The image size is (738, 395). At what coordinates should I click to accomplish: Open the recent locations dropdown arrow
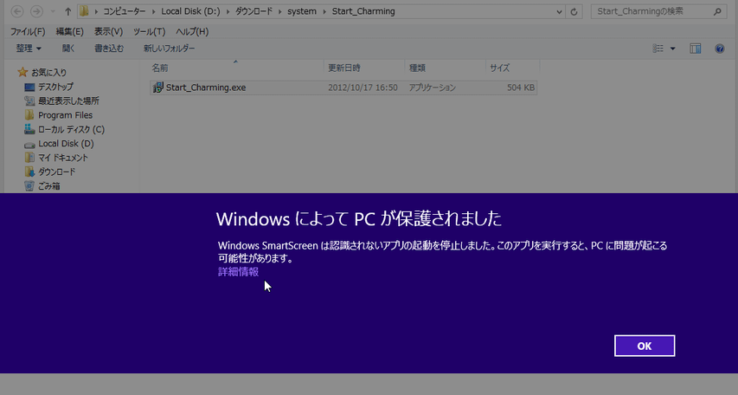pos(53,11)
